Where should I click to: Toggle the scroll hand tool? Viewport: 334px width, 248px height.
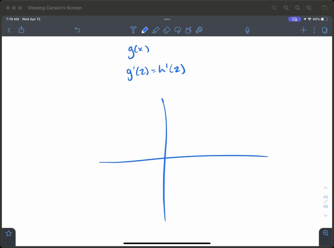[x=188, y=30]
